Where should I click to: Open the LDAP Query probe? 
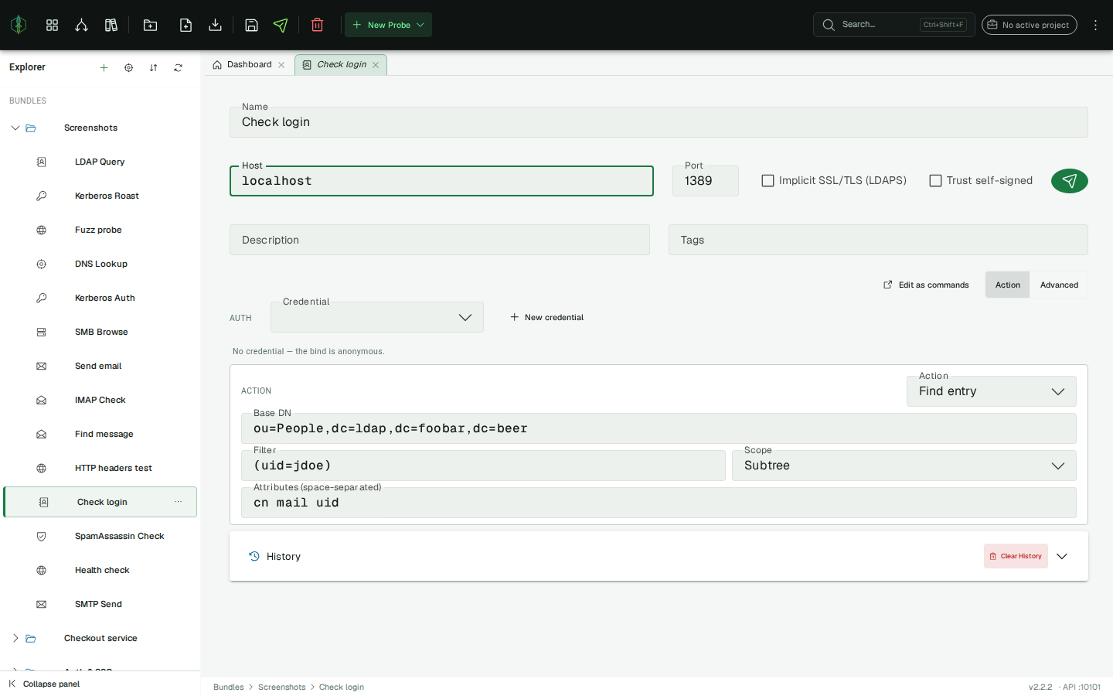tap(100, 162)
